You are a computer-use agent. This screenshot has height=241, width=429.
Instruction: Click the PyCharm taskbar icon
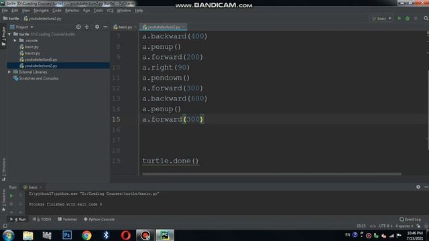[165, 235]
